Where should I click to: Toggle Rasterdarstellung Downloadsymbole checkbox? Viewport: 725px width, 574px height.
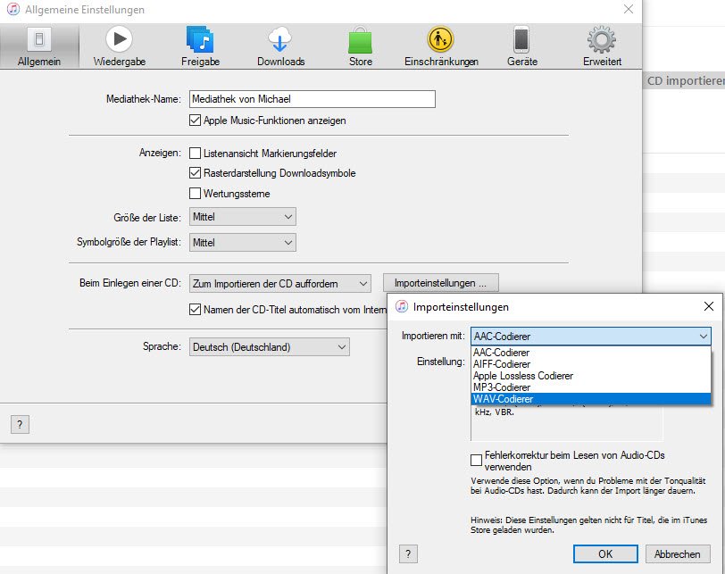pos(196,173)
